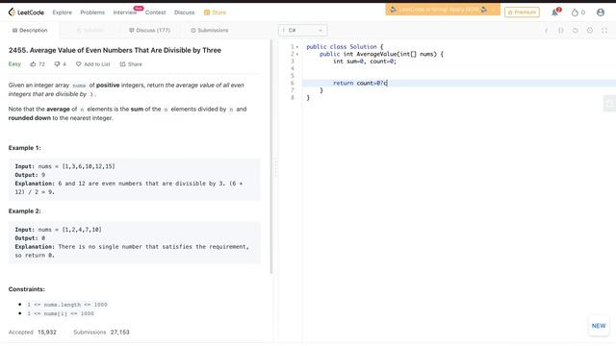Collapse the fold arrow on code line 2
This screenshot has height=346, width=616.
(x=297, y=54)
